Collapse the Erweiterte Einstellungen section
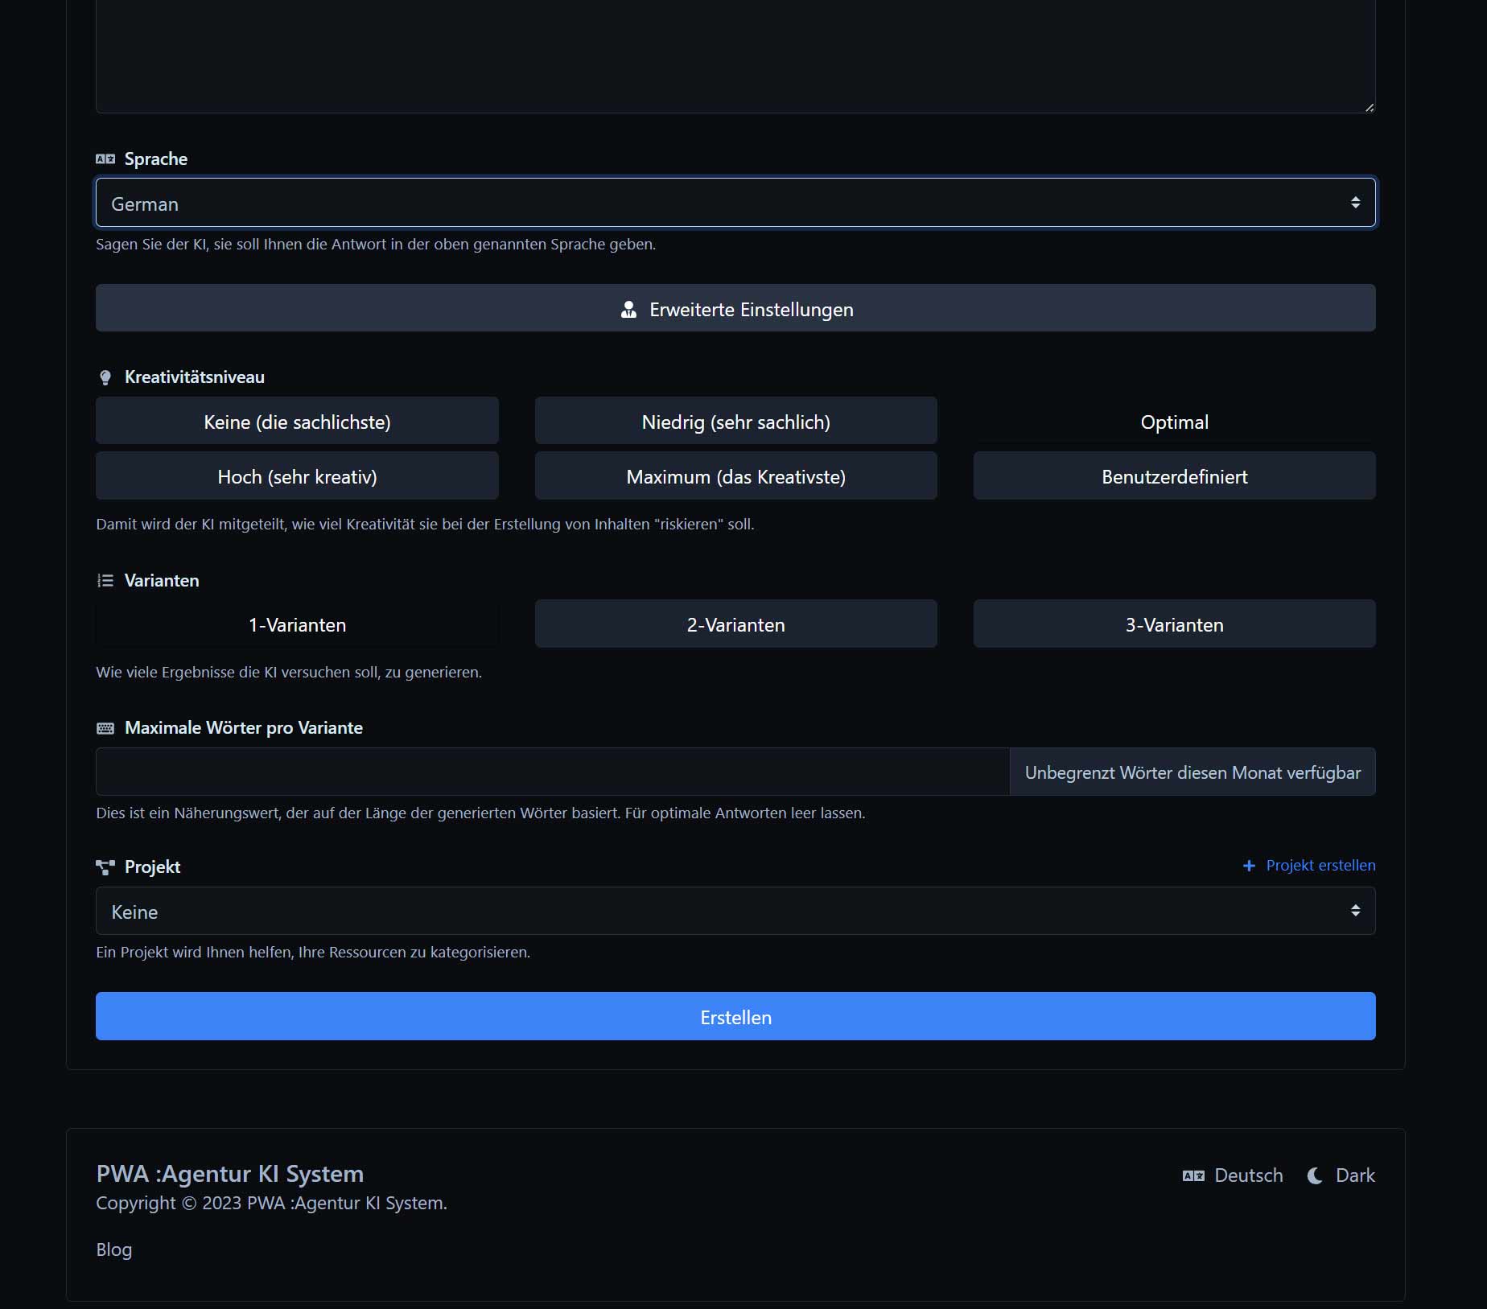The height and width of the screenshot is (1309, 1487). [735, 309]
